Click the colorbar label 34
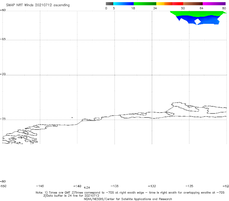Screen dimensions: 229x201 tap(155, 8)
